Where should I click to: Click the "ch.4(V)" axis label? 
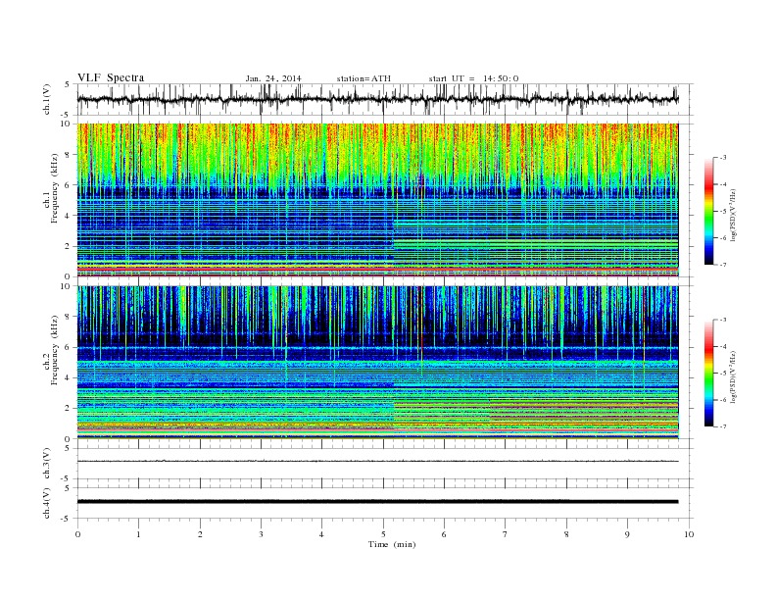pos(47,503)
